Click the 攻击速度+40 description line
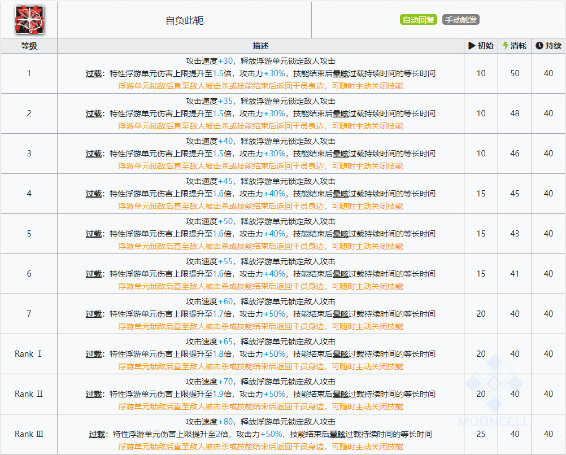This screenshot has width=566, height=455. pos(260,141)
